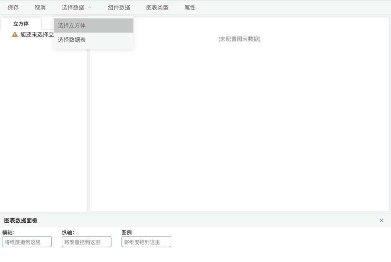Open the 组件数据 menu

119,8
